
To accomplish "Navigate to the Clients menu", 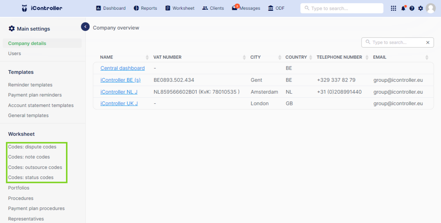I will click(x=213, y=8).
